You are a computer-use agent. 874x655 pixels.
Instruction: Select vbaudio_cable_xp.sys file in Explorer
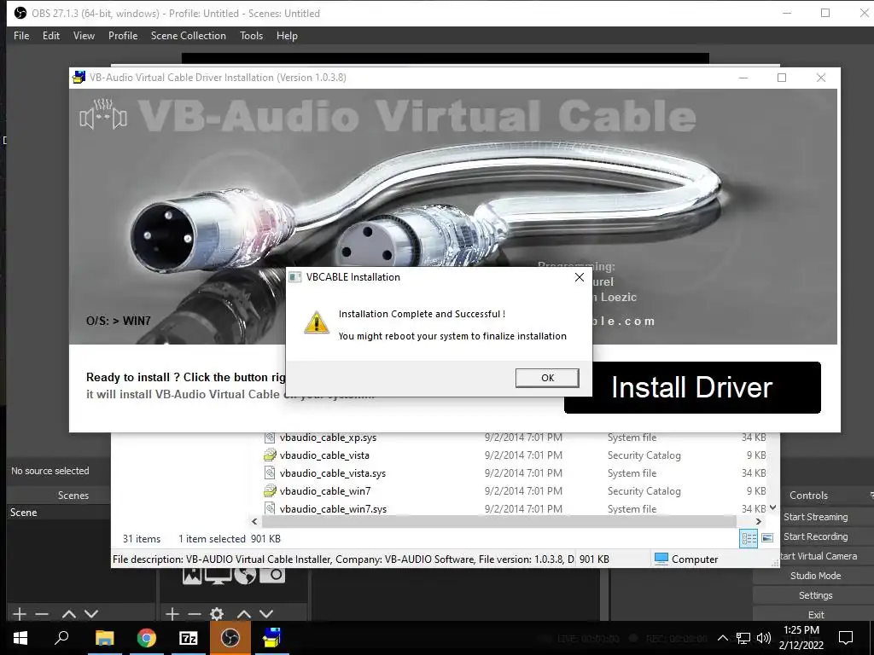(x=328, y=438)
